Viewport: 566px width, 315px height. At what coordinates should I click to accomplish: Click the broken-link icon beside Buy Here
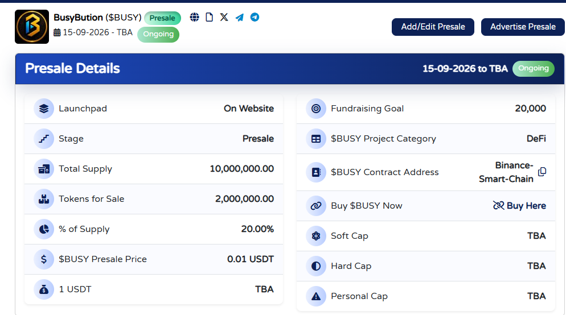pyautogui.click(x=498, y=205)
